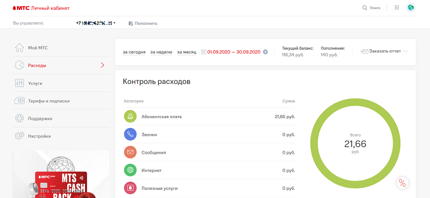430x198 pixels.
Task: Click the Вы управляете label
Action: tap(28, 24)
